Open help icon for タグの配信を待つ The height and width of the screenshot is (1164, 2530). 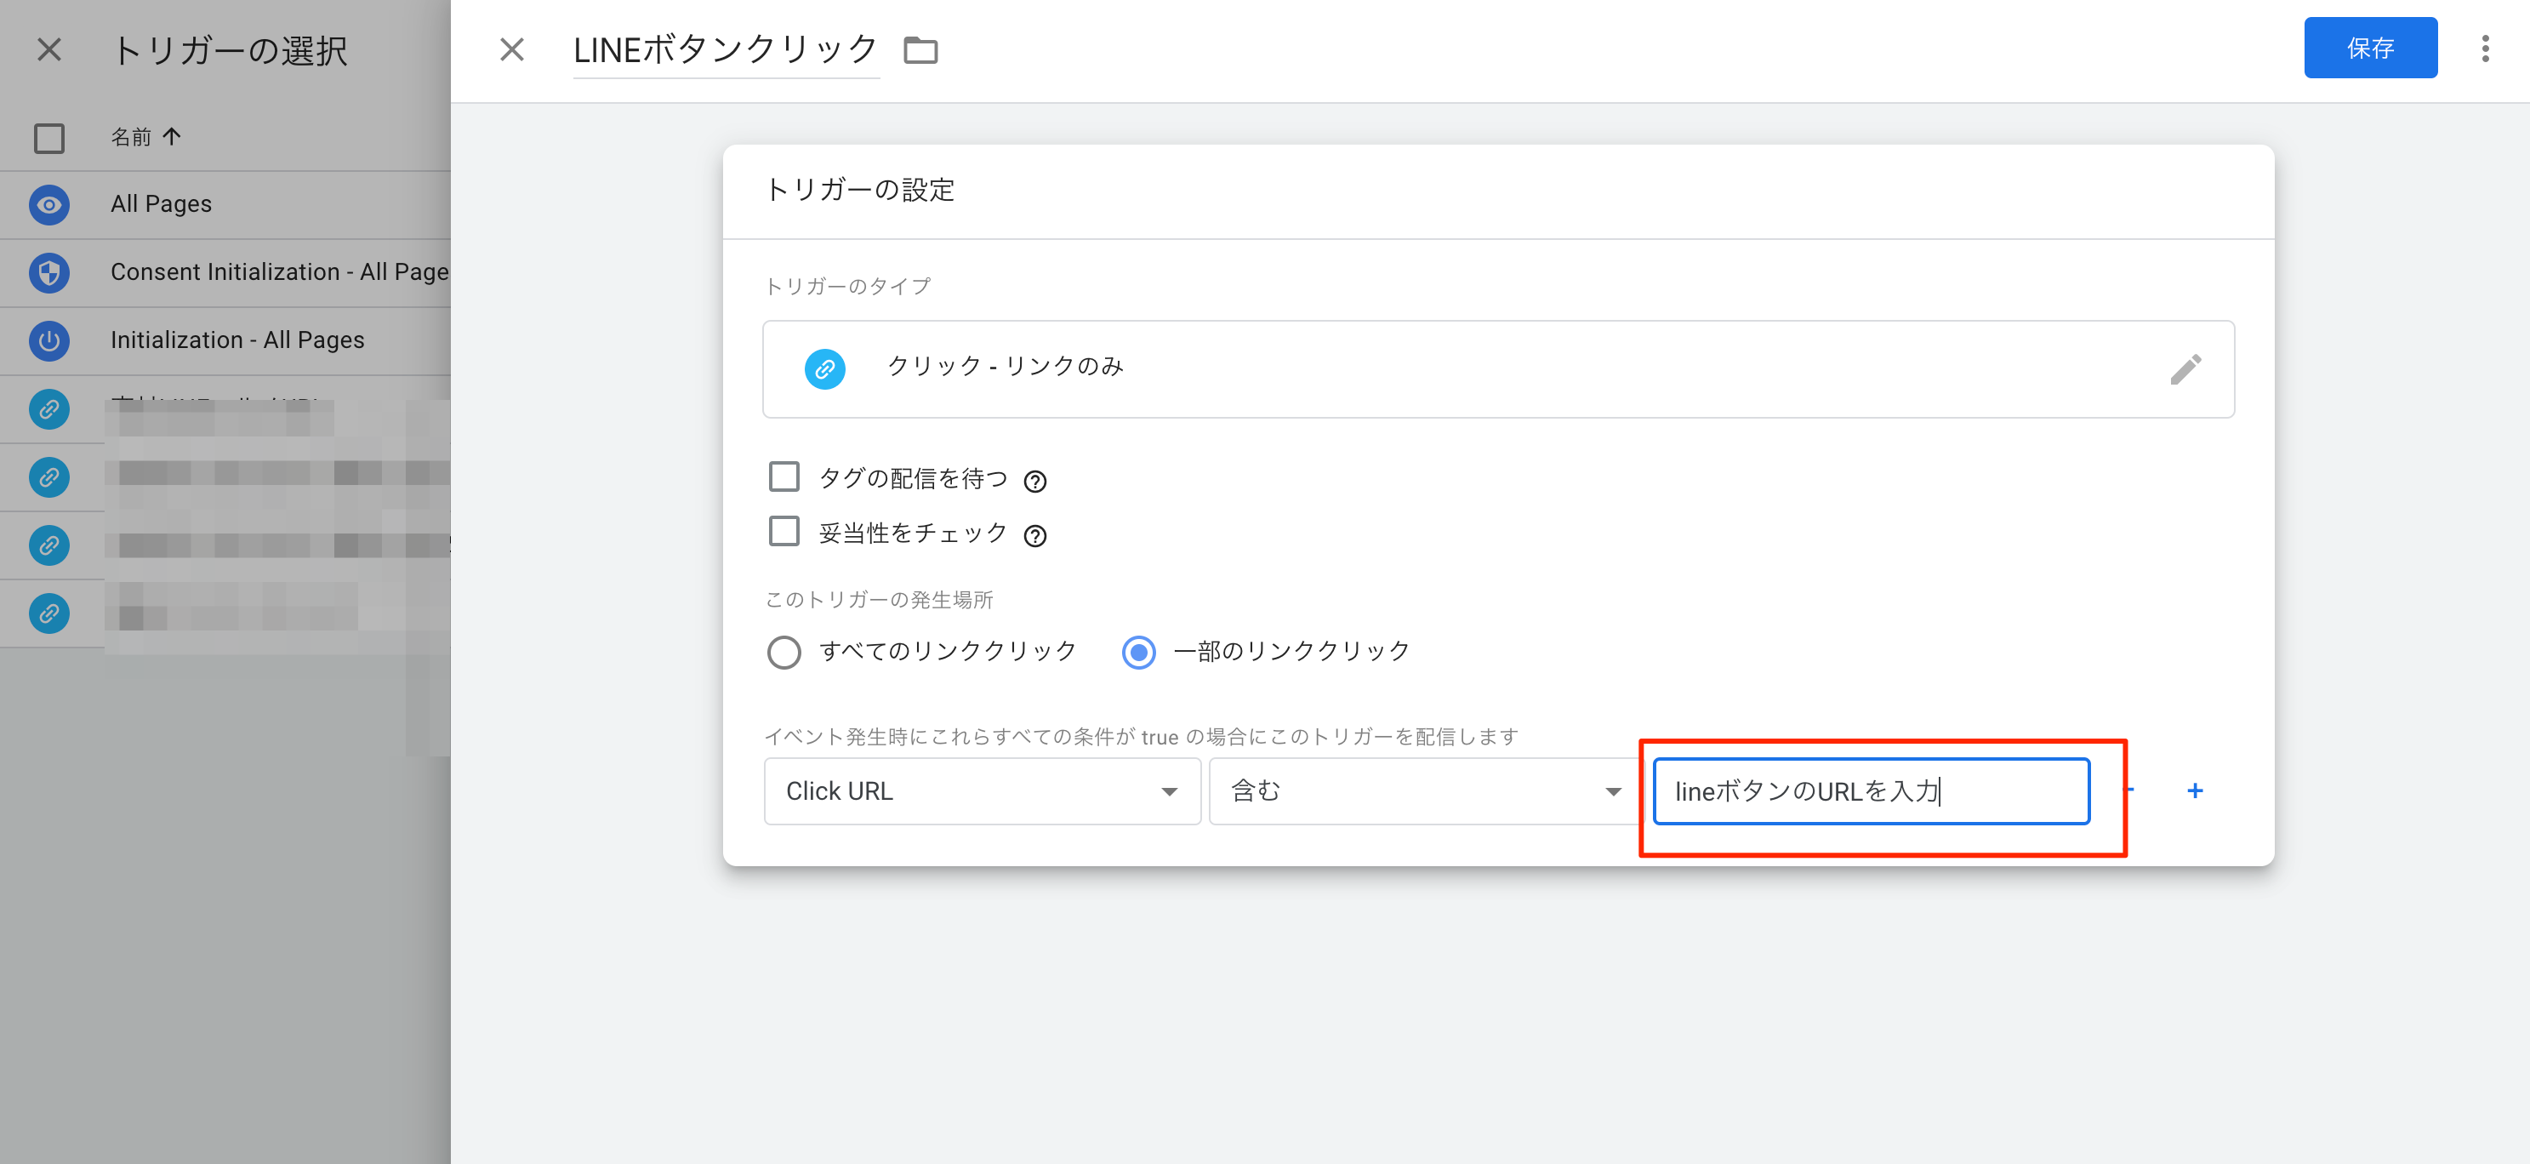click(x=1034, y=482)
